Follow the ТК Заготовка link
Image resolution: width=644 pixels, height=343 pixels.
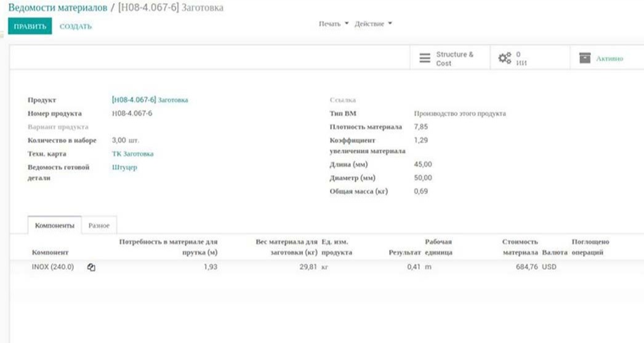132,154
